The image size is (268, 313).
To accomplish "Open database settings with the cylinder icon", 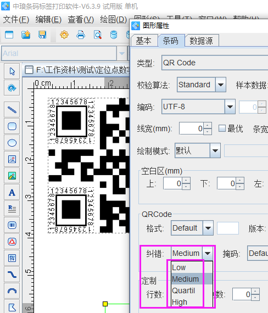I will coord(114,35).
